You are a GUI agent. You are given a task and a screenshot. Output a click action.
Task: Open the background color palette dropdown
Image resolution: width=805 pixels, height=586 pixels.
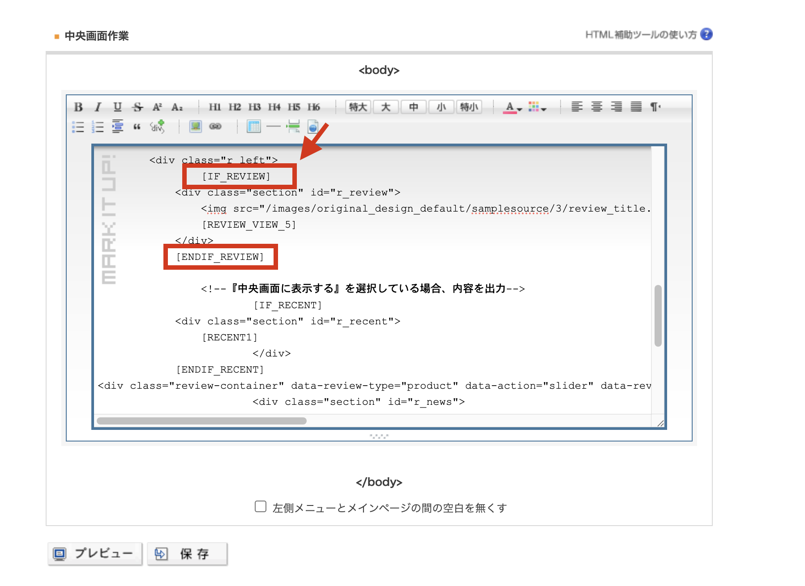537,107
